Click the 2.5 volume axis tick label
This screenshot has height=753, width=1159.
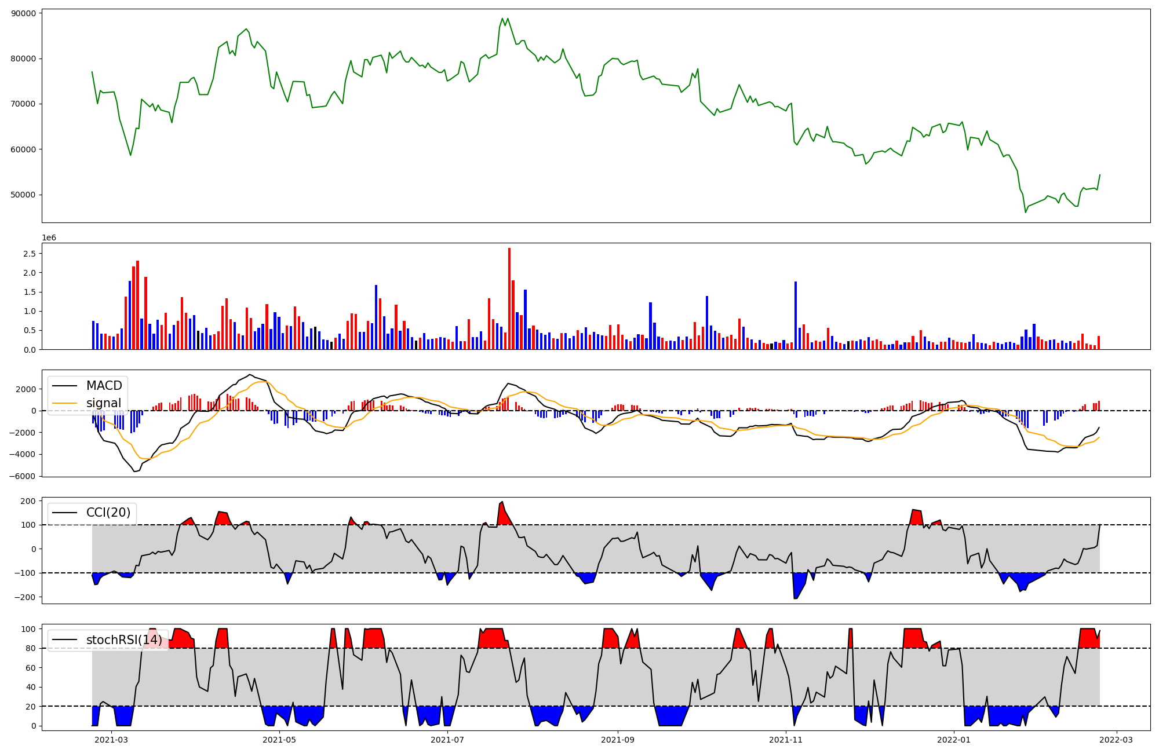[x=30, y=254]
